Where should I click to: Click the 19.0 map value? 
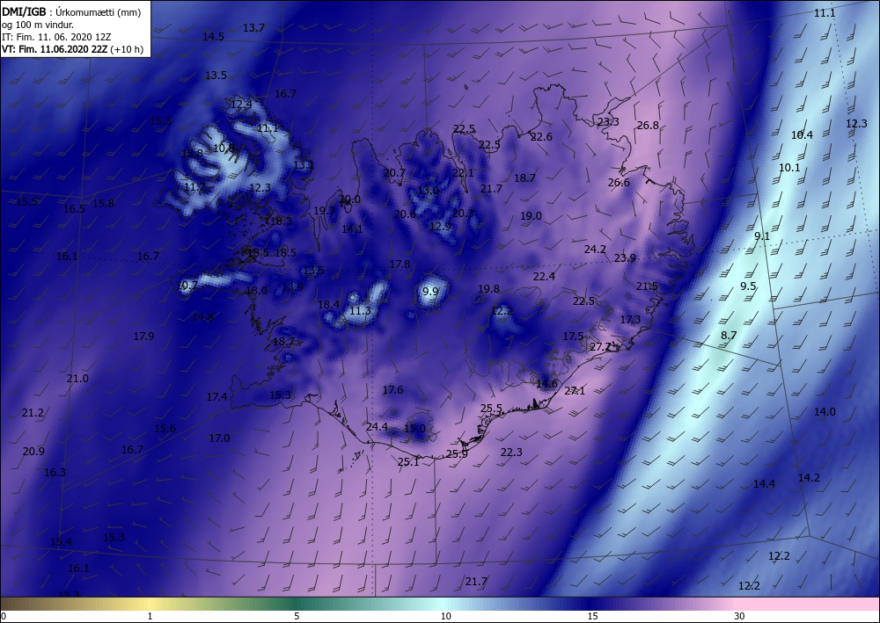pyautogui.click(x=531, y=215)
